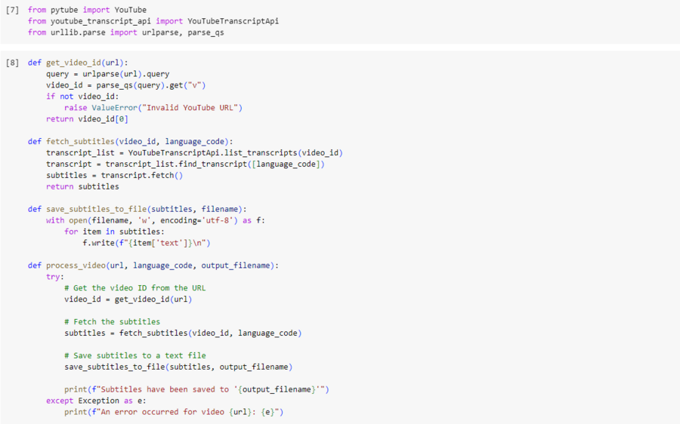Click the save_subtitles_to_file(subtitles, output_filename) call
The width and height of the screenshot is (680, 424).
point(178,367)
